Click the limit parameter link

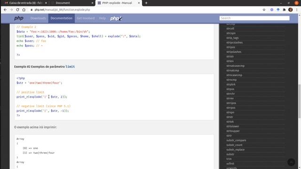[x=70, y=67]
